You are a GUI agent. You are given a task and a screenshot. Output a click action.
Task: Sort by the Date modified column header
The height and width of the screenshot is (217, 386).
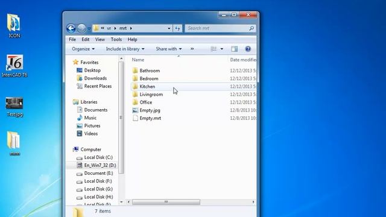coord(242,60)
